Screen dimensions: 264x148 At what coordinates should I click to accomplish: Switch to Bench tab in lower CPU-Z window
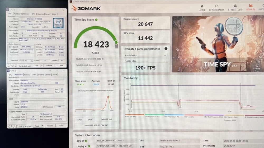48,75
